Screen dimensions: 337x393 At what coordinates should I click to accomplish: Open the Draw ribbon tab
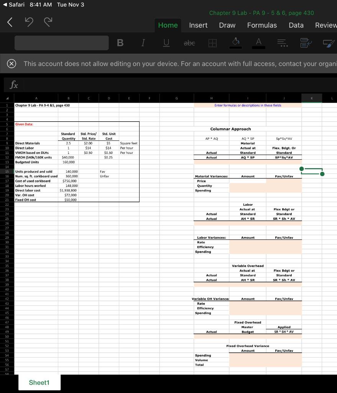(x=227, y=25)
